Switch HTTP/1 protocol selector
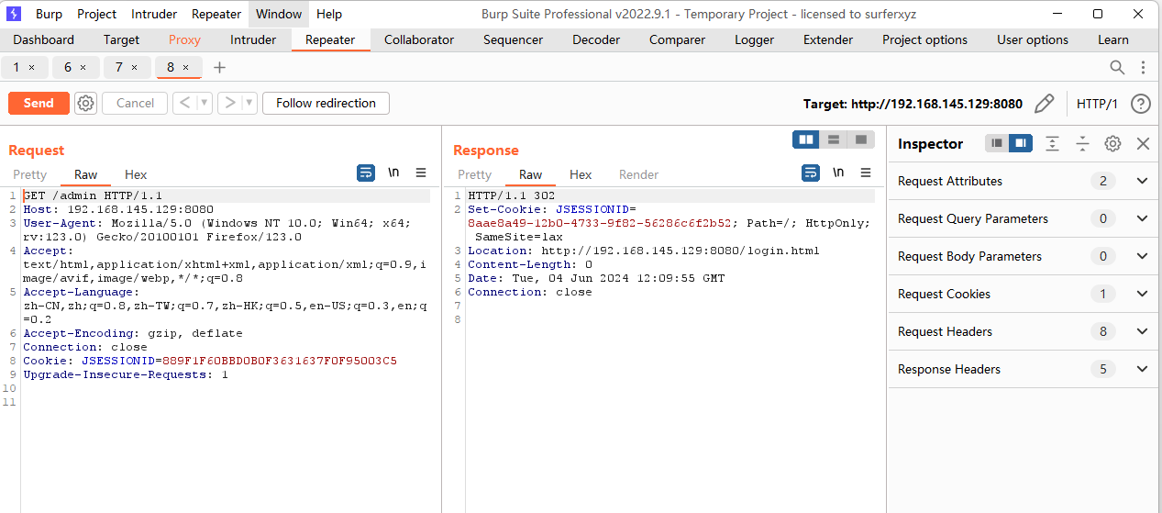 coord(1097,104)
